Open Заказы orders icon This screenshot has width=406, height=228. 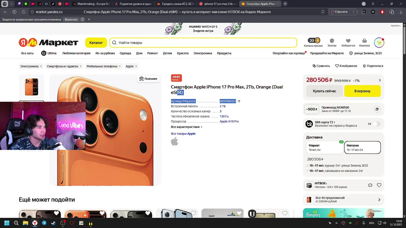[x=332, y=42]
